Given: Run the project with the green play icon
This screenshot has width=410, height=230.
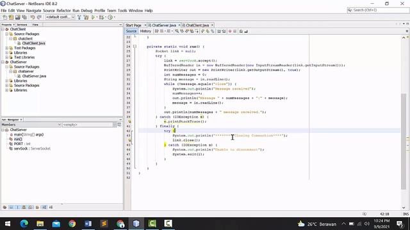Looking at the screenshot, I should pos(93,17).
